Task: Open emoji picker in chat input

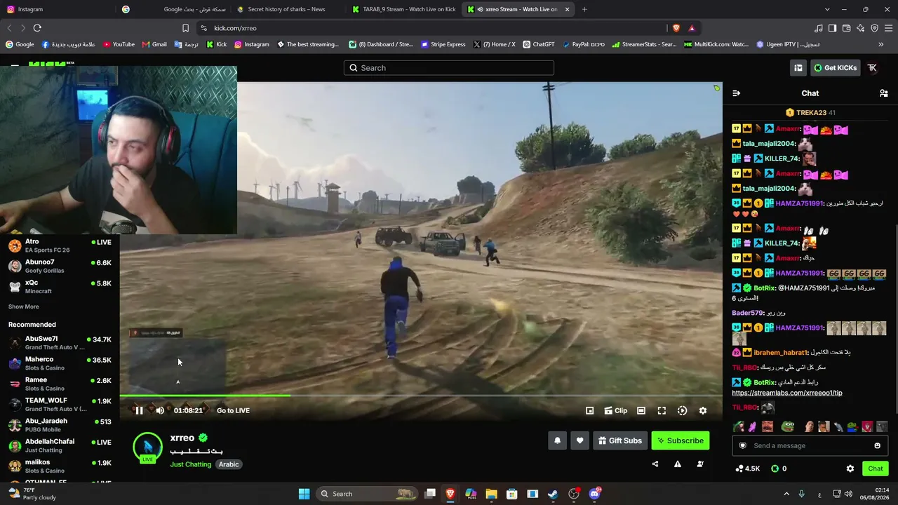Action: click(x=877, y=445)
